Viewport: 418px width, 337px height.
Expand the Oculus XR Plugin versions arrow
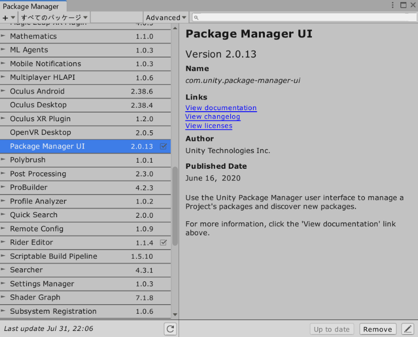coord(3,118)
